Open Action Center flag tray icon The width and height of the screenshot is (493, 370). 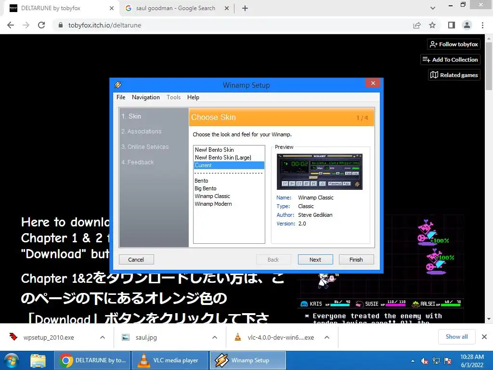tap(448, 361)
